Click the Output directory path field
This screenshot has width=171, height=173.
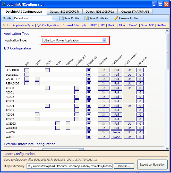70,166
